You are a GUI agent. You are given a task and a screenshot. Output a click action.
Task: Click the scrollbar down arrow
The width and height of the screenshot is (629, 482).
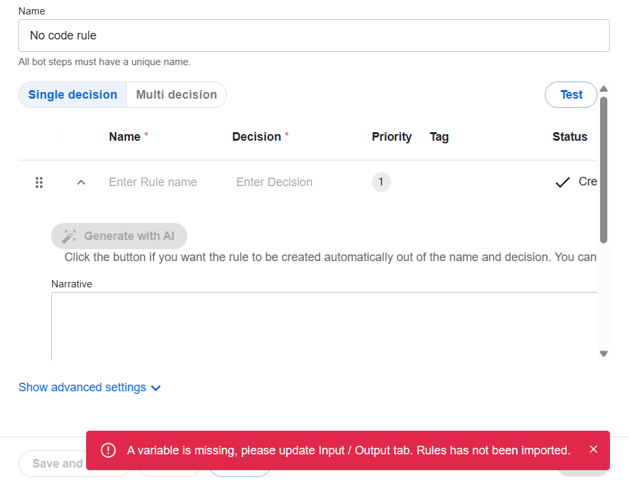pyautogui.click(x=604, y=354)
